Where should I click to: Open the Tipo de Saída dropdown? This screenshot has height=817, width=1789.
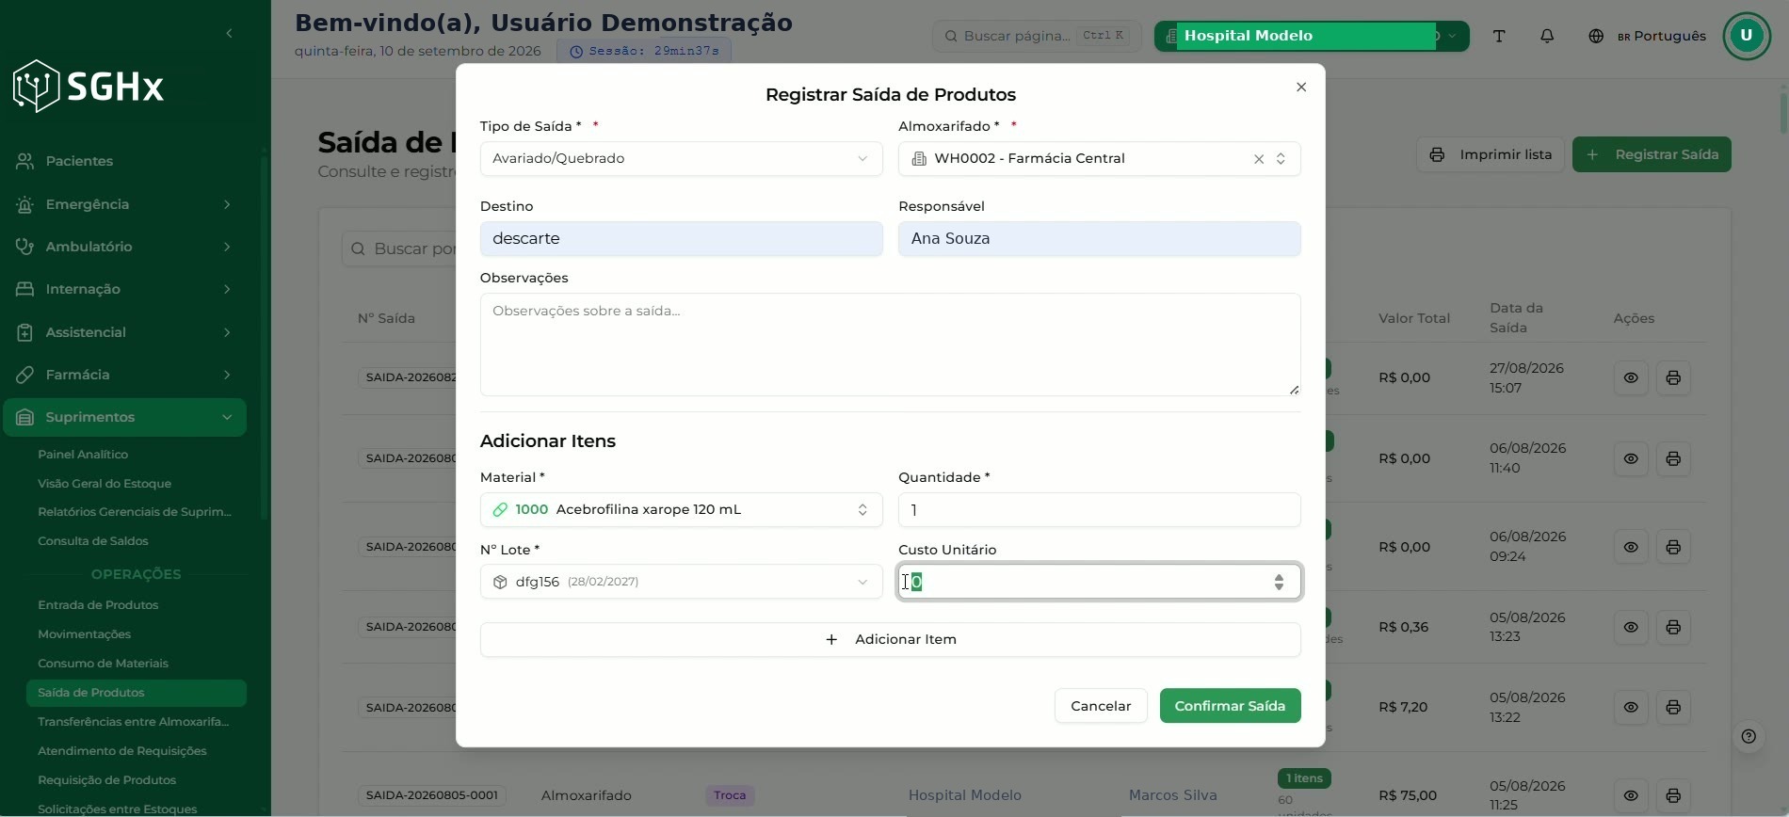coord(681,158)
